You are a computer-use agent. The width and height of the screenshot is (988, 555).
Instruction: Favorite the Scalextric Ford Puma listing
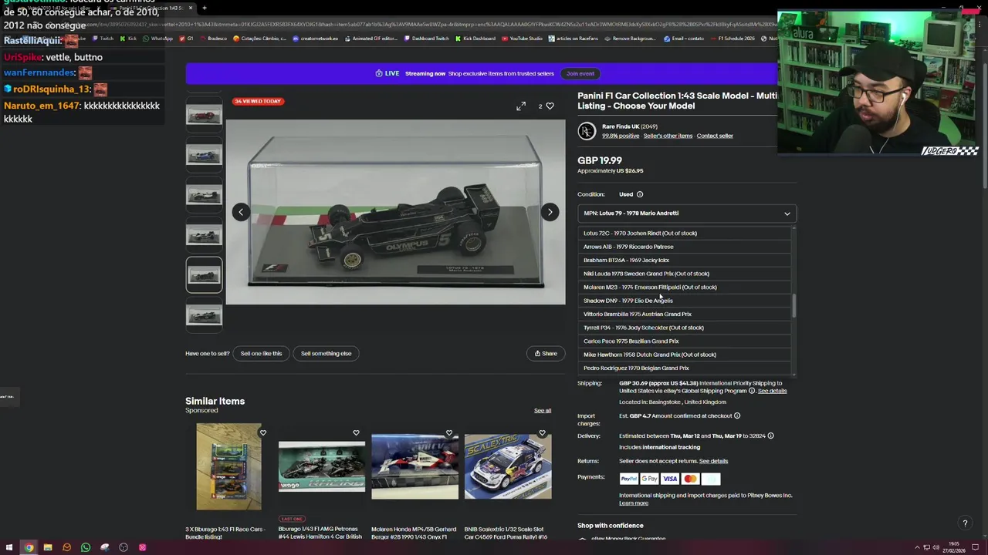(542, 433)
